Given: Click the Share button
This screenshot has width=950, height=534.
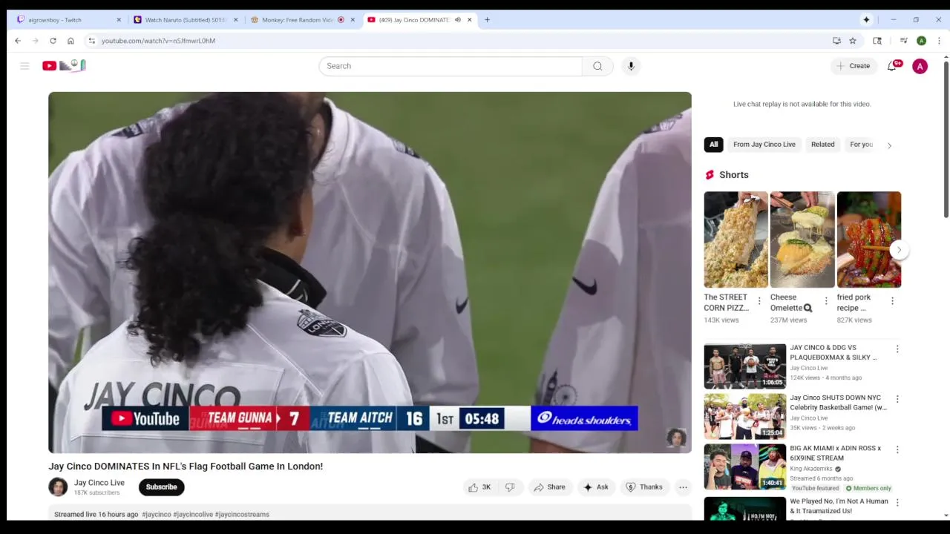Looking at the screenshot, I should click(x=549, y=487).
